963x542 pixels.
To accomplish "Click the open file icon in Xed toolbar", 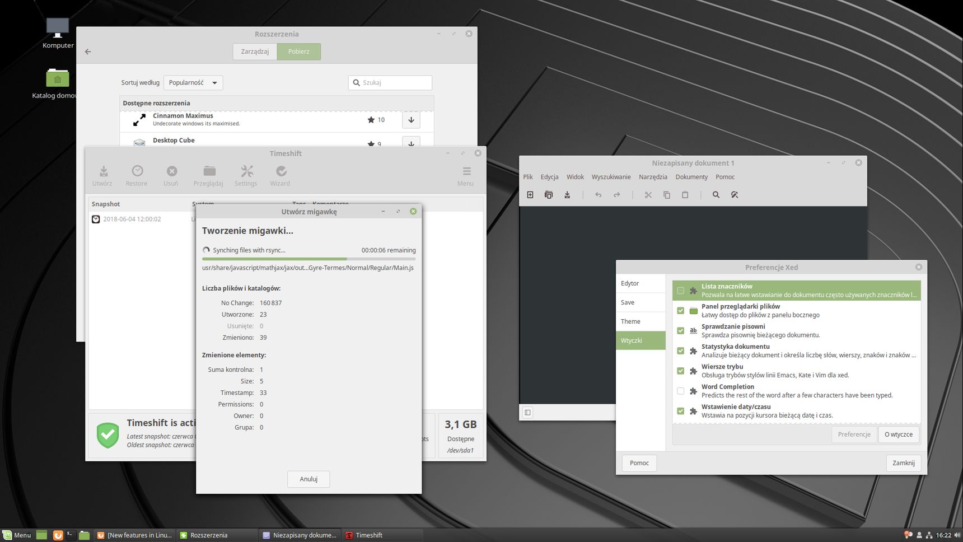I will [549, 195].
